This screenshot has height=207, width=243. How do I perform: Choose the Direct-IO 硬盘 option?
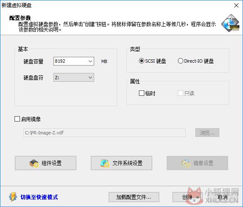pos(180,61)
